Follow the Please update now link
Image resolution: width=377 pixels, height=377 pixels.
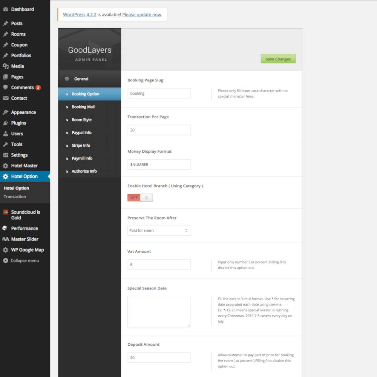(142, 15)
